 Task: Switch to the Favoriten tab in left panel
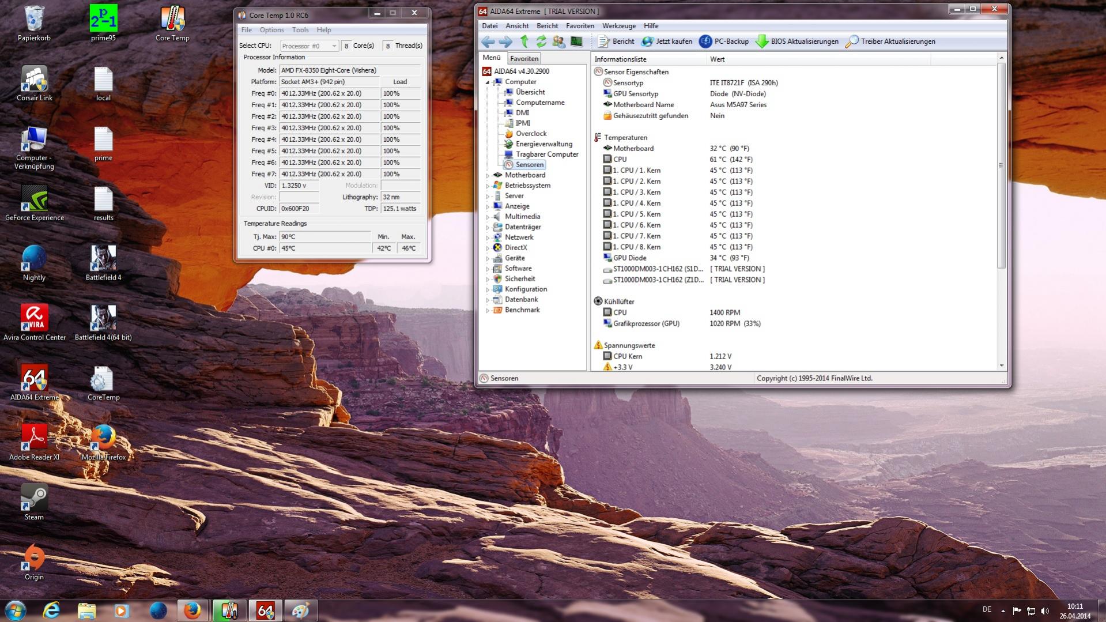pos(524,58)
